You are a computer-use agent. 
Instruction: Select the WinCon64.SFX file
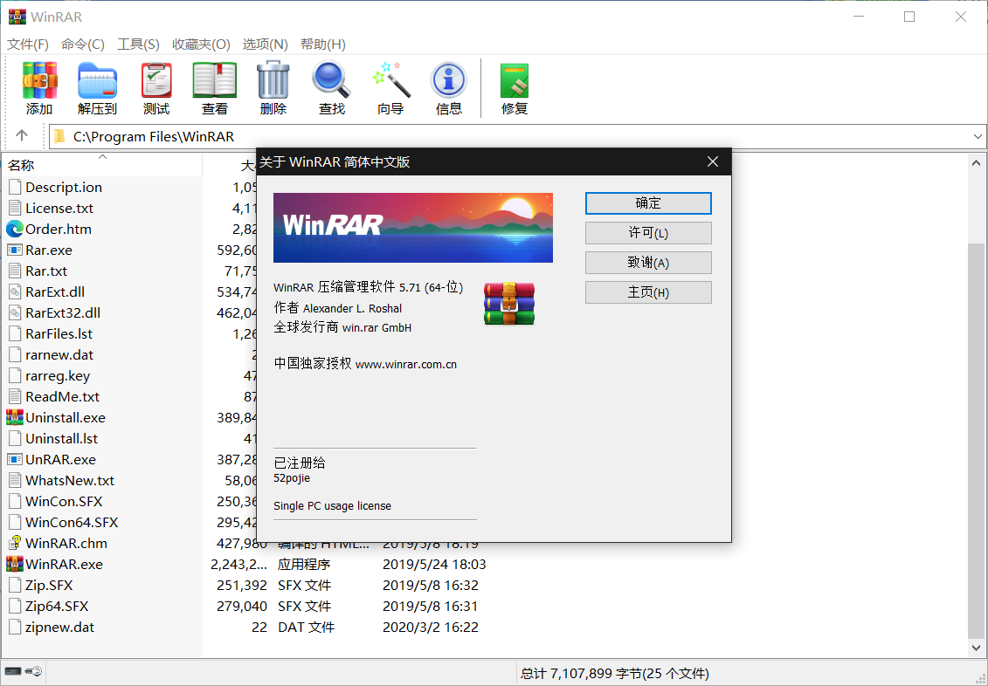pyautogui.click(x=72, y=523)
